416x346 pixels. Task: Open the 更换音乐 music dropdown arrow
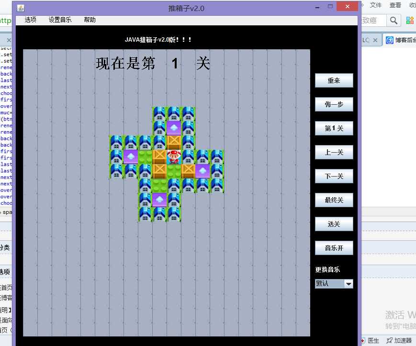(x=349, y=283)
